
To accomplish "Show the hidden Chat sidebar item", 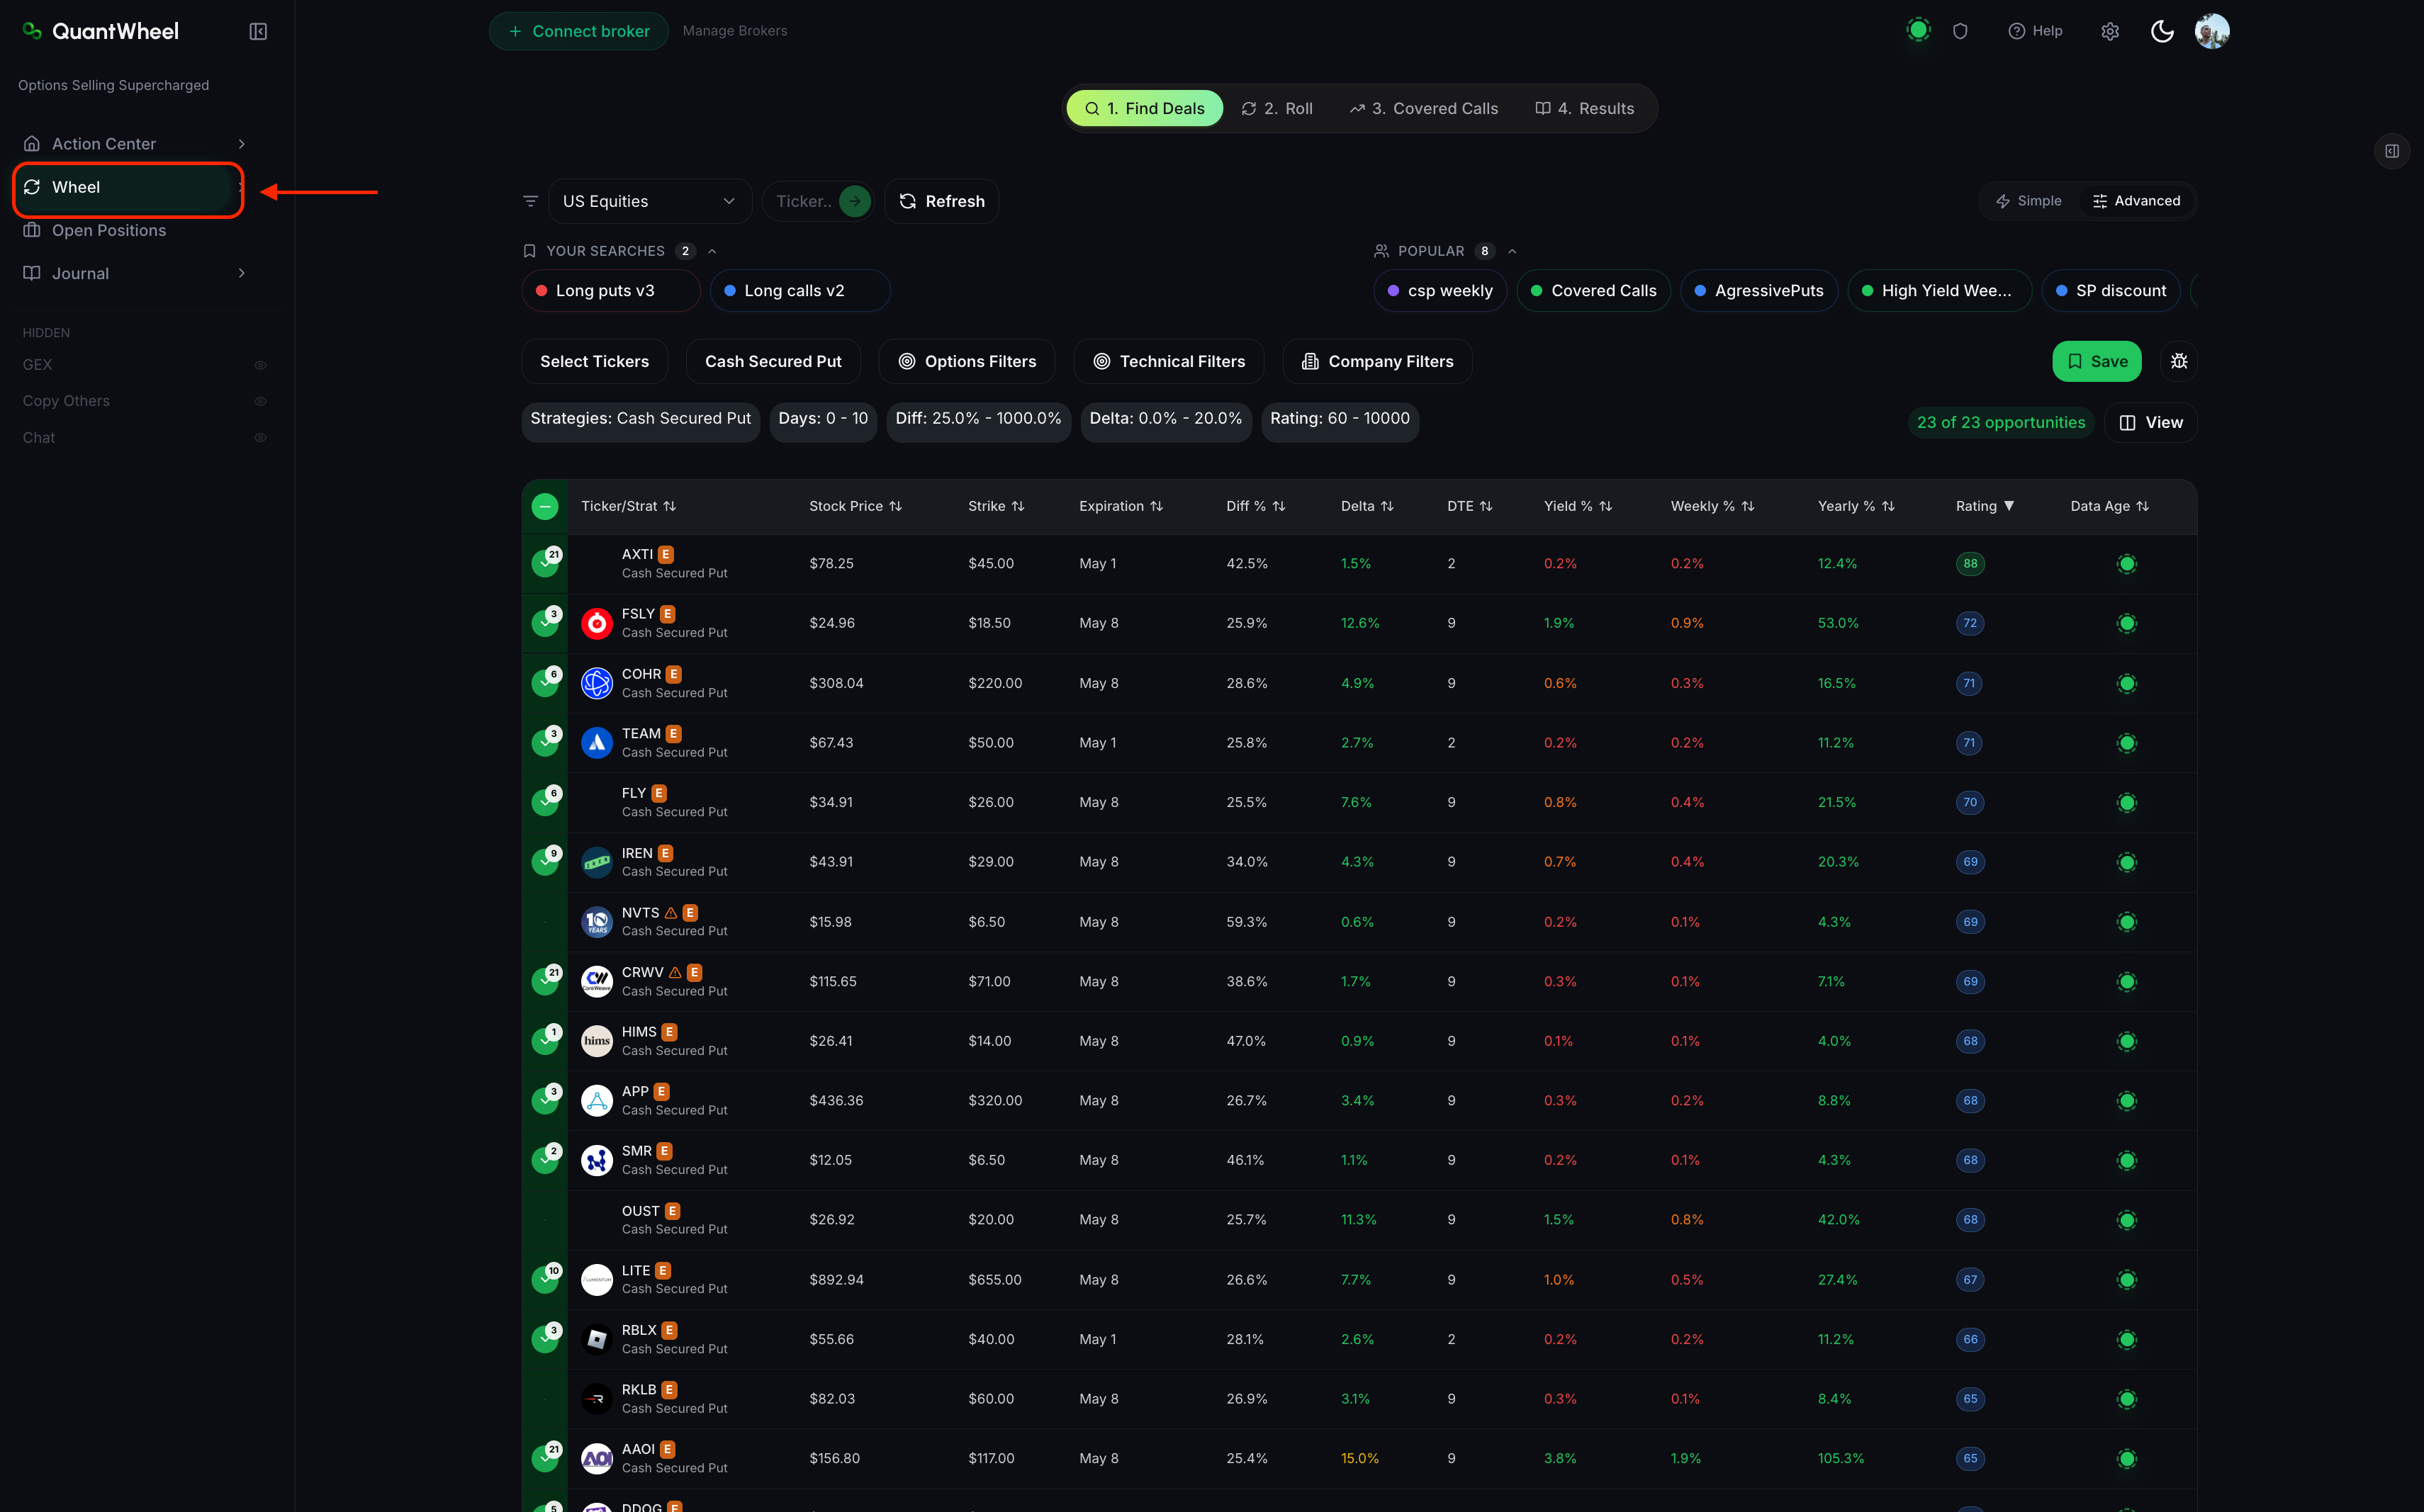I will click(x=260, y=438).
